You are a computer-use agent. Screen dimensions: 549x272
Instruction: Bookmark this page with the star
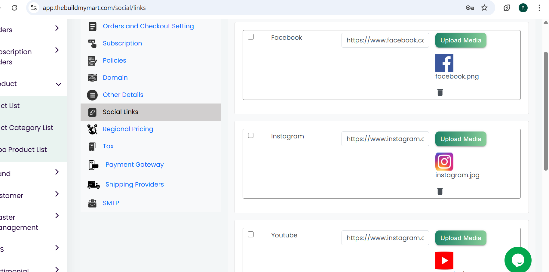pos(484,8)
